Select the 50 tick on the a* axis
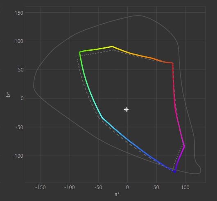217x201 pixels. click(x=156, y=188)
